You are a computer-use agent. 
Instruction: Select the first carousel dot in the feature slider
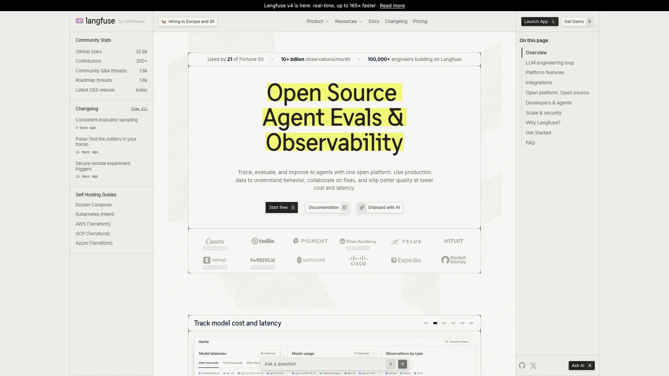pyautogui.click(x=426, y=323)
